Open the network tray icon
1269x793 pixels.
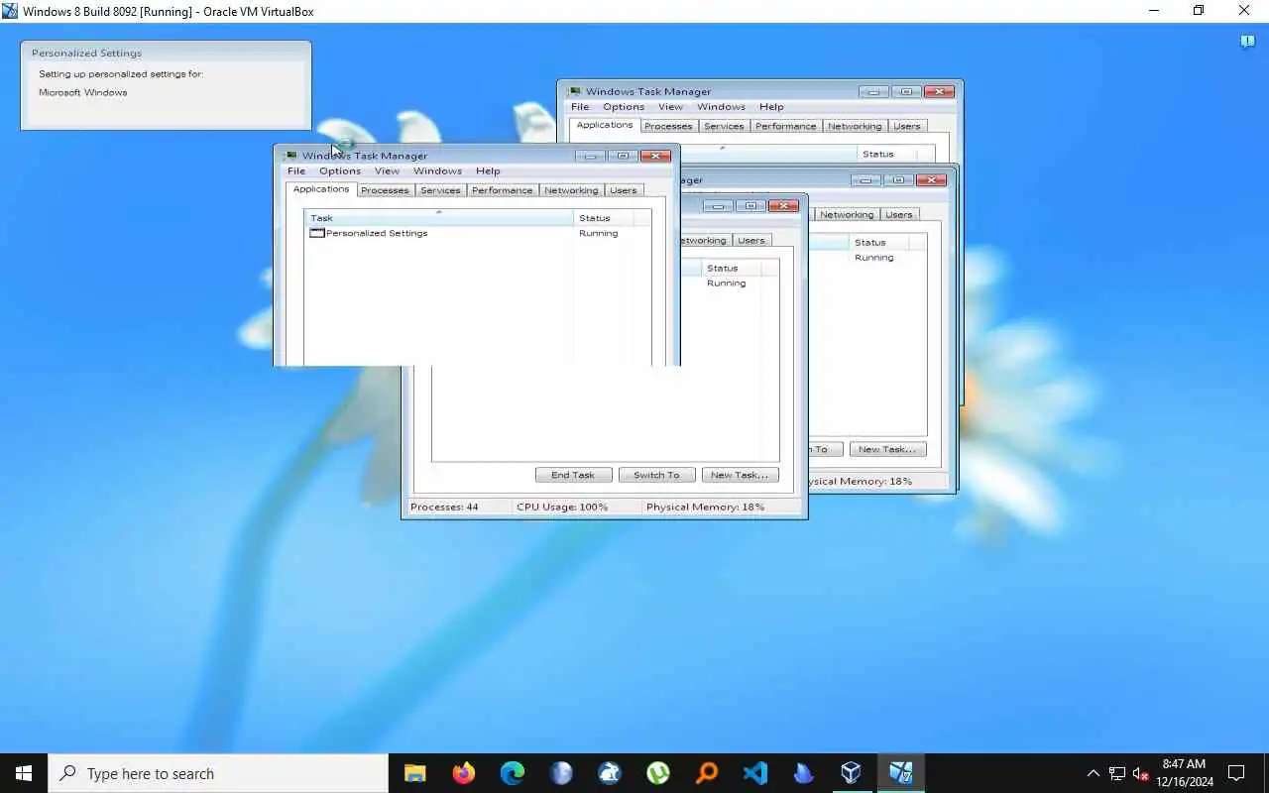tap(1117, 773)
